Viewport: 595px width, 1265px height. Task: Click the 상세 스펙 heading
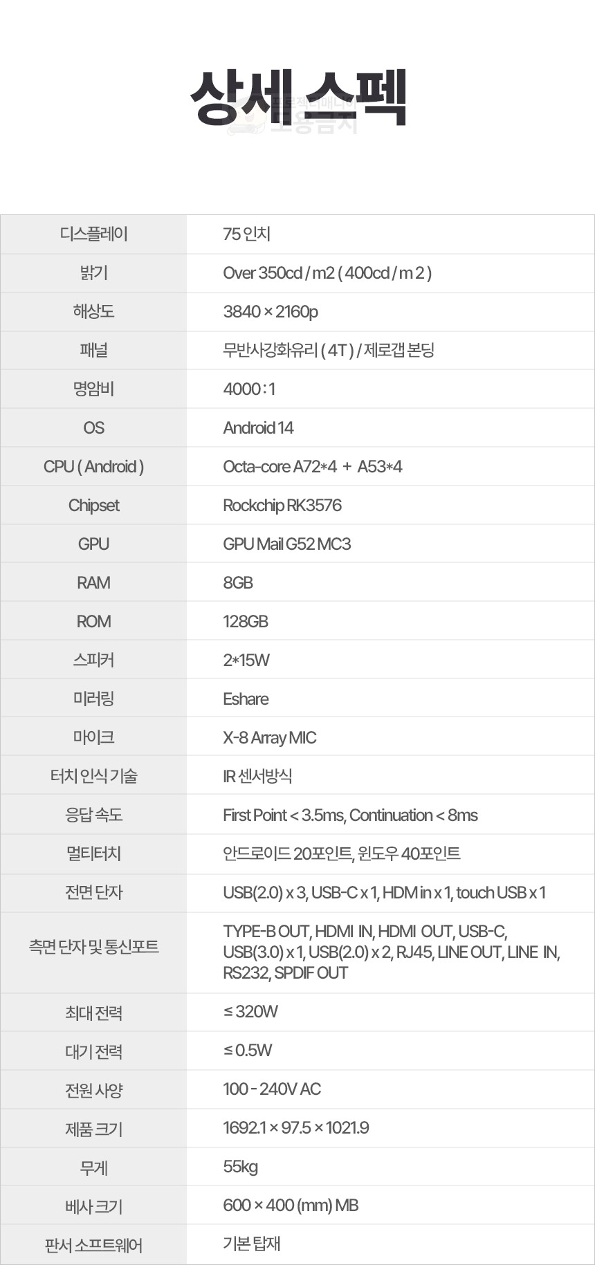point(297,98)
